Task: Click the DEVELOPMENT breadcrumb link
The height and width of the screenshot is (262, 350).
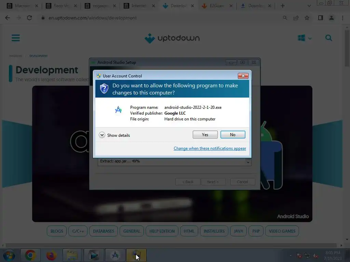Action: click(x=38, y=56)
